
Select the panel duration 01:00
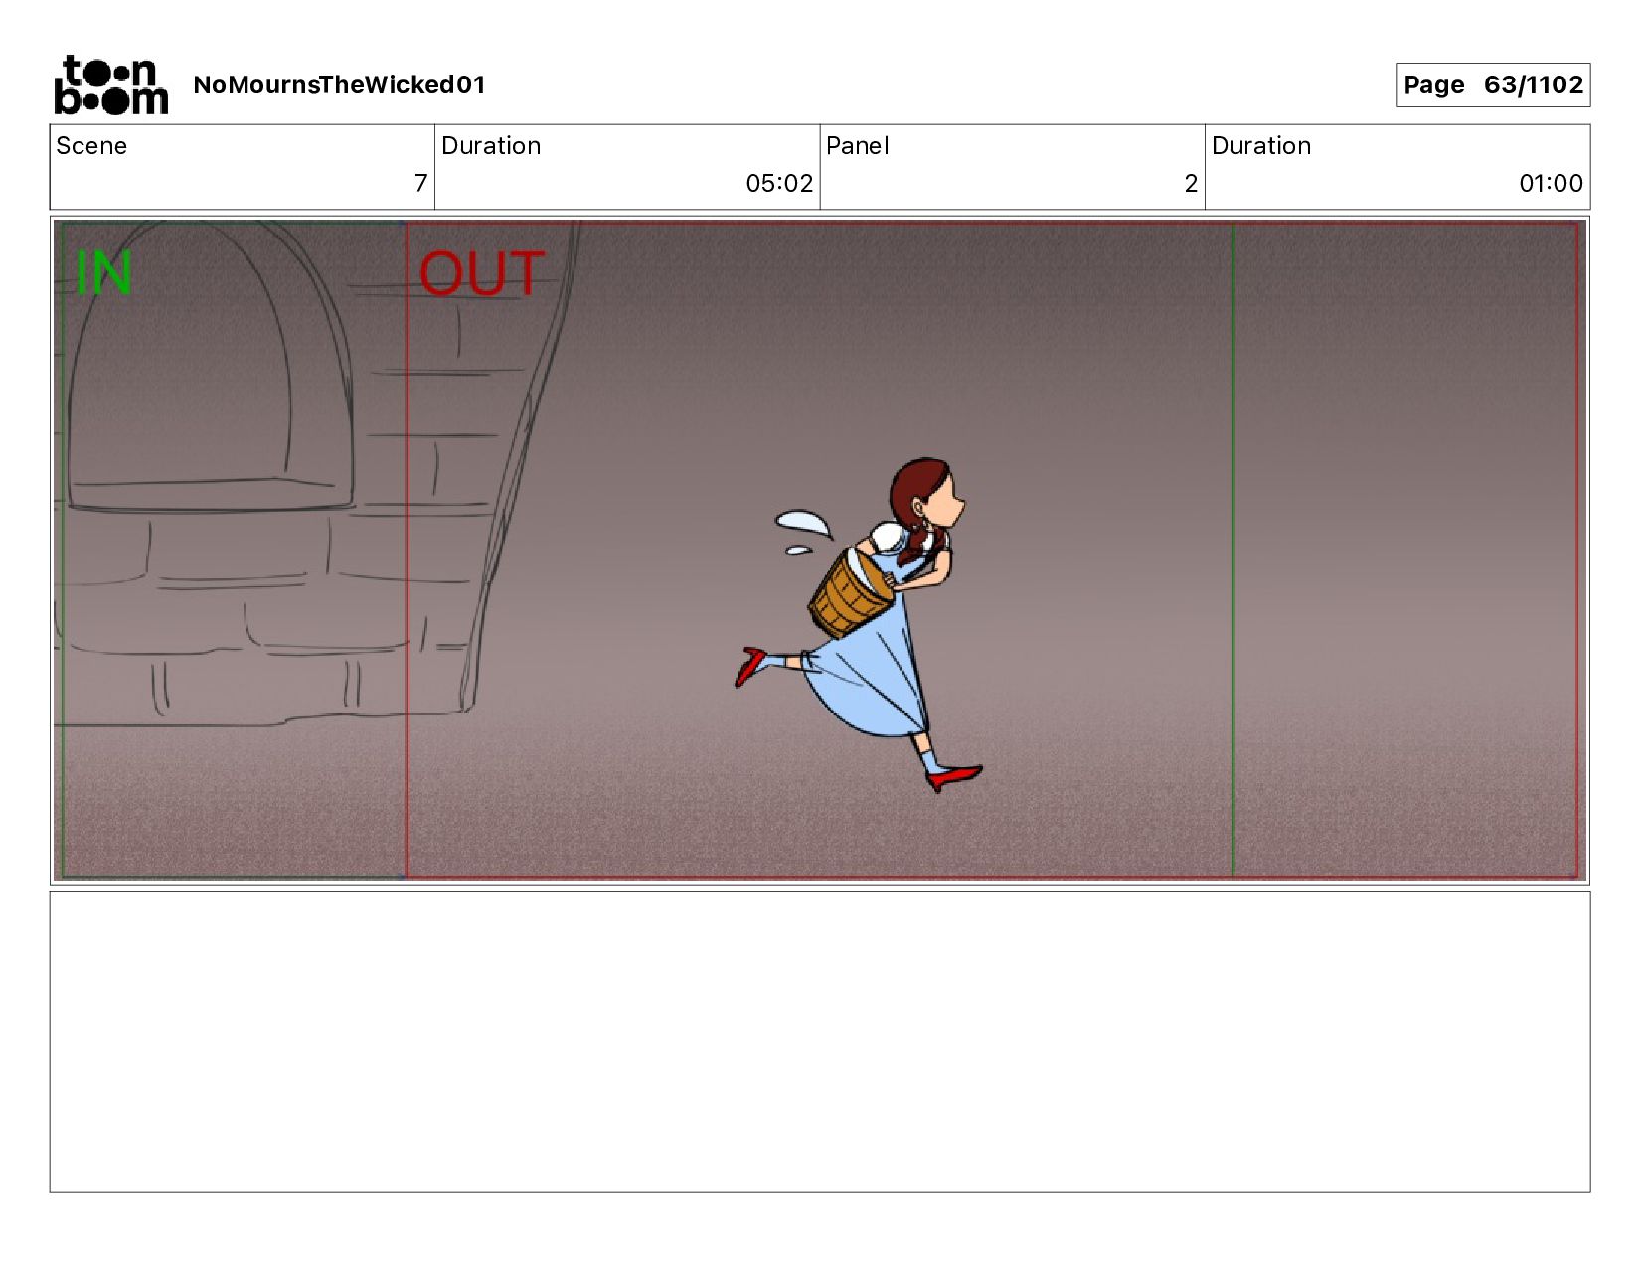pos(1551,183)
